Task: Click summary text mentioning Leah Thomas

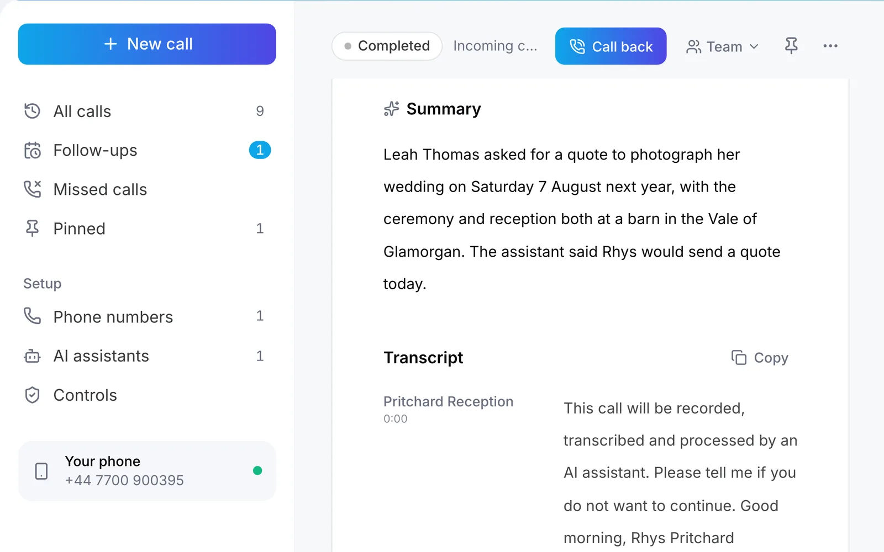Action: 582,219
